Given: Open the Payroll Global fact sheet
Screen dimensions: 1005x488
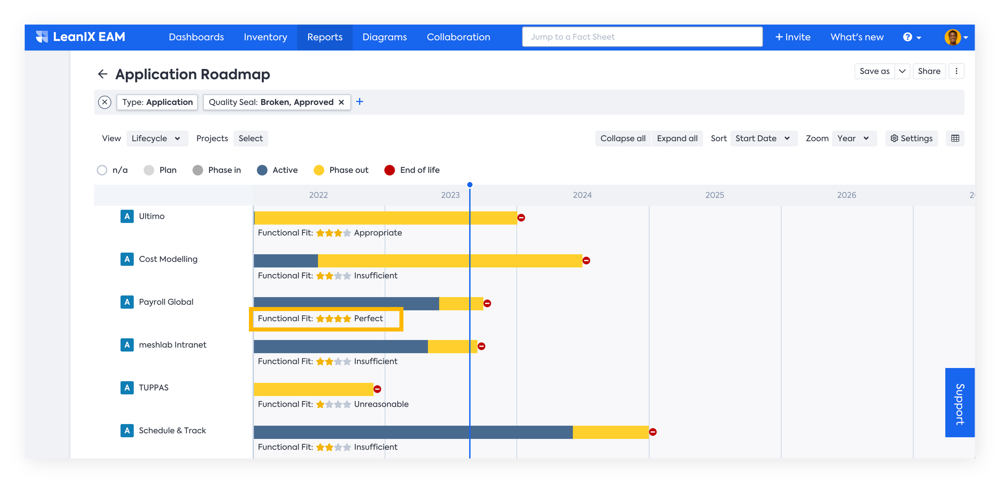Looking at the screenshot, I should pos(166,302).
